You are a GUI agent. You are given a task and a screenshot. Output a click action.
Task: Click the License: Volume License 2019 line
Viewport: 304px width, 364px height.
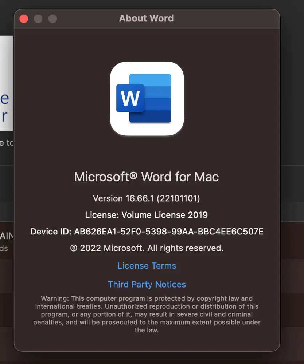tap(146, 215)
